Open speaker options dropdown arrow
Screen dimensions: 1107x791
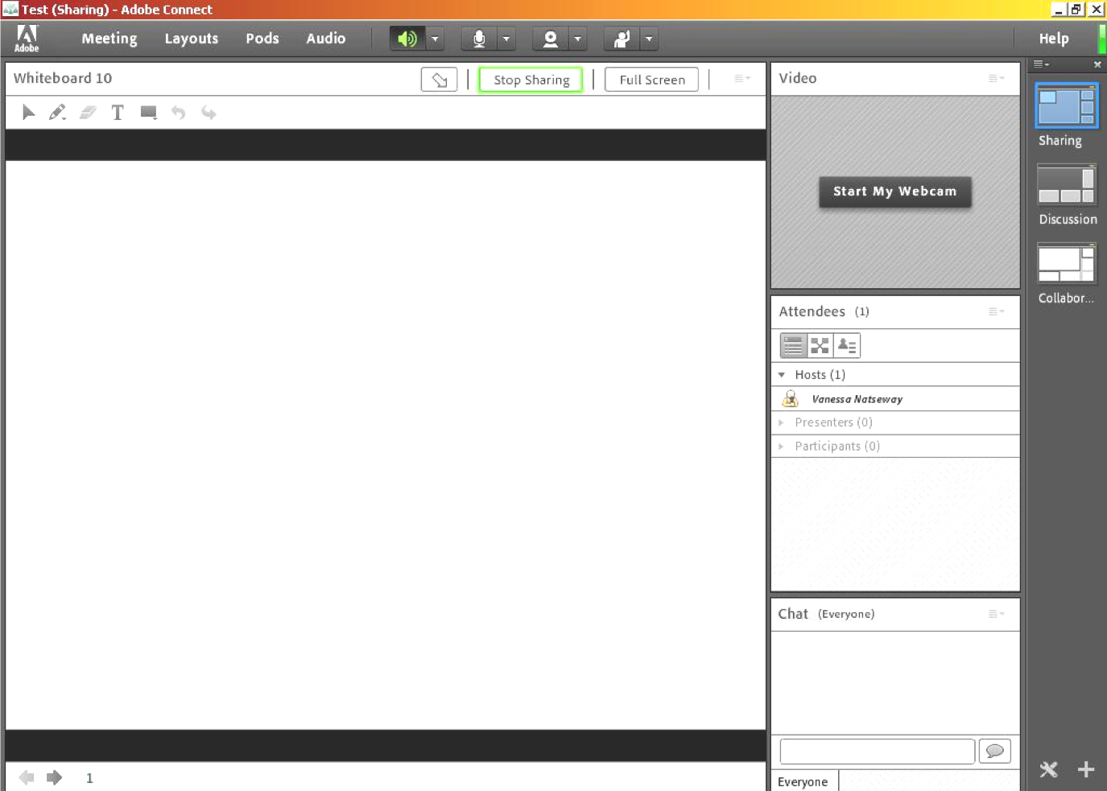(x=435, y=39)
